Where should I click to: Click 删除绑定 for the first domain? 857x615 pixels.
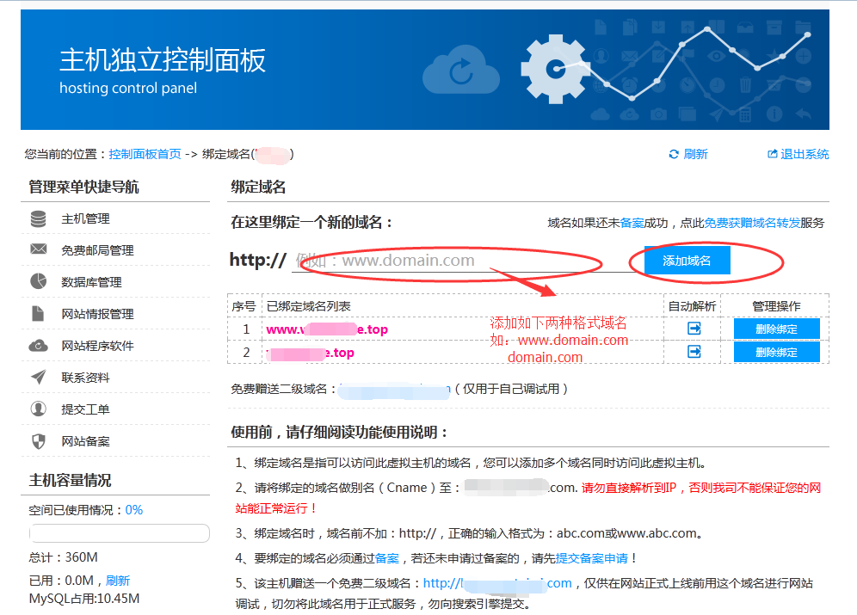tap(776, 329)
